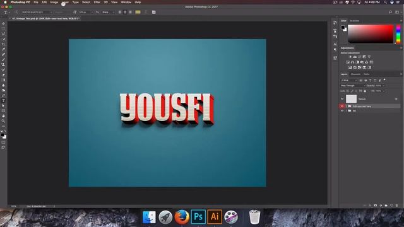Viewport: 404px width, 227px height.
Task: Create a new group folder icon
Action: (x=386, y=206)
